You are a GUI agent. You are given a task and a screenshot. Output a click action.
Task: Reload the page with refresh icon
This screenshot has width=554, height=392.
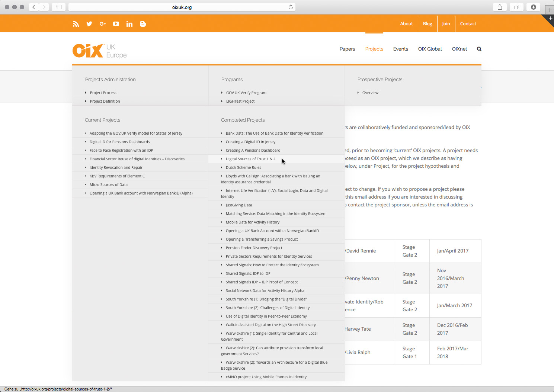tap(291, 7)
